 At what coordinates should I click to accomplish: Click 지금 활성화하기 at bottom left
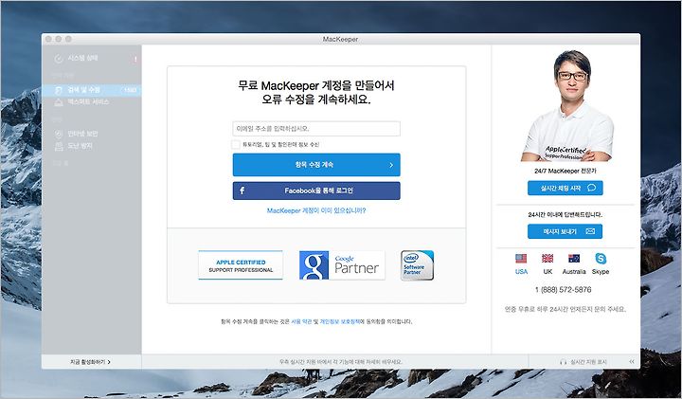pos(90,362)
